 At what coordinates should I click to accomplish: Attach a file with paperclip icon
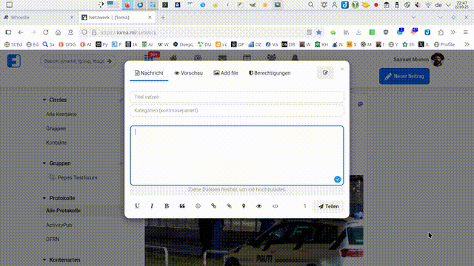229,206
